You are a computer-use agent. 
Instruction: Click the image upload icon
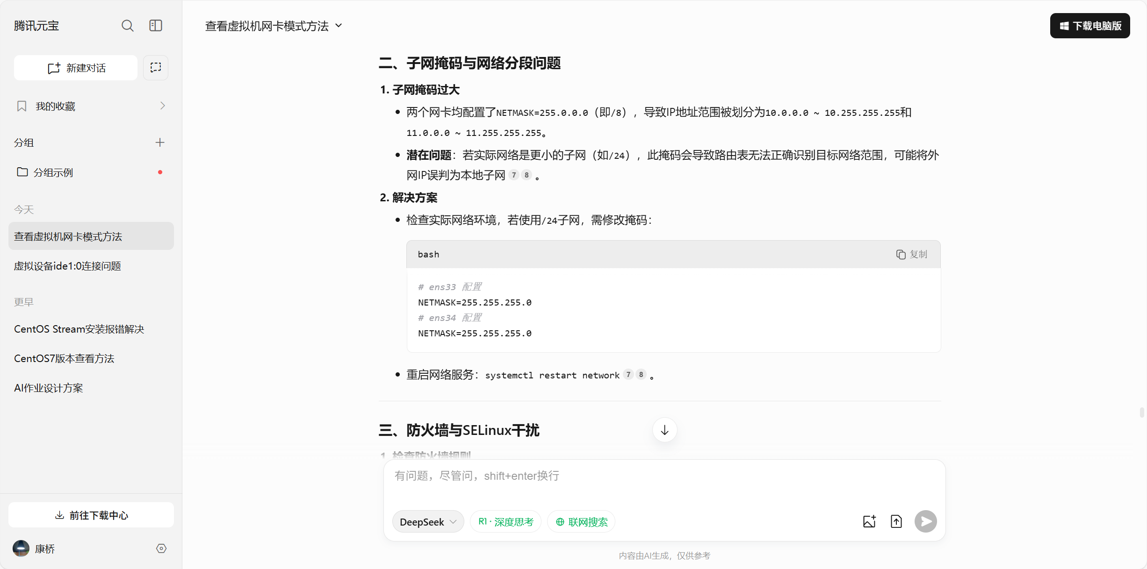click(869, 521)
